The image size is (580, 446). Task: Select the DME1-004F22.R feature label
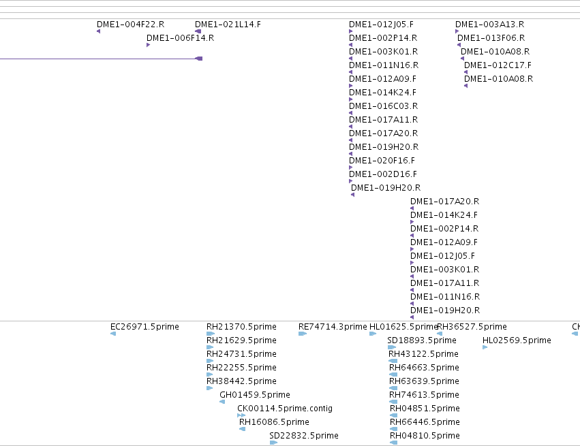point(131,25)
